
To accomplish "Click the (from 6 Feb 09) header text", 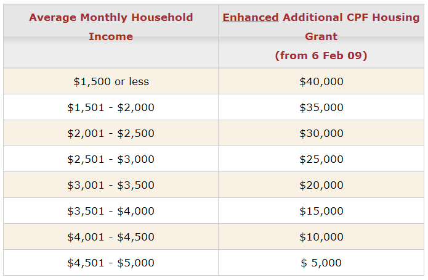I will (321, 56).
